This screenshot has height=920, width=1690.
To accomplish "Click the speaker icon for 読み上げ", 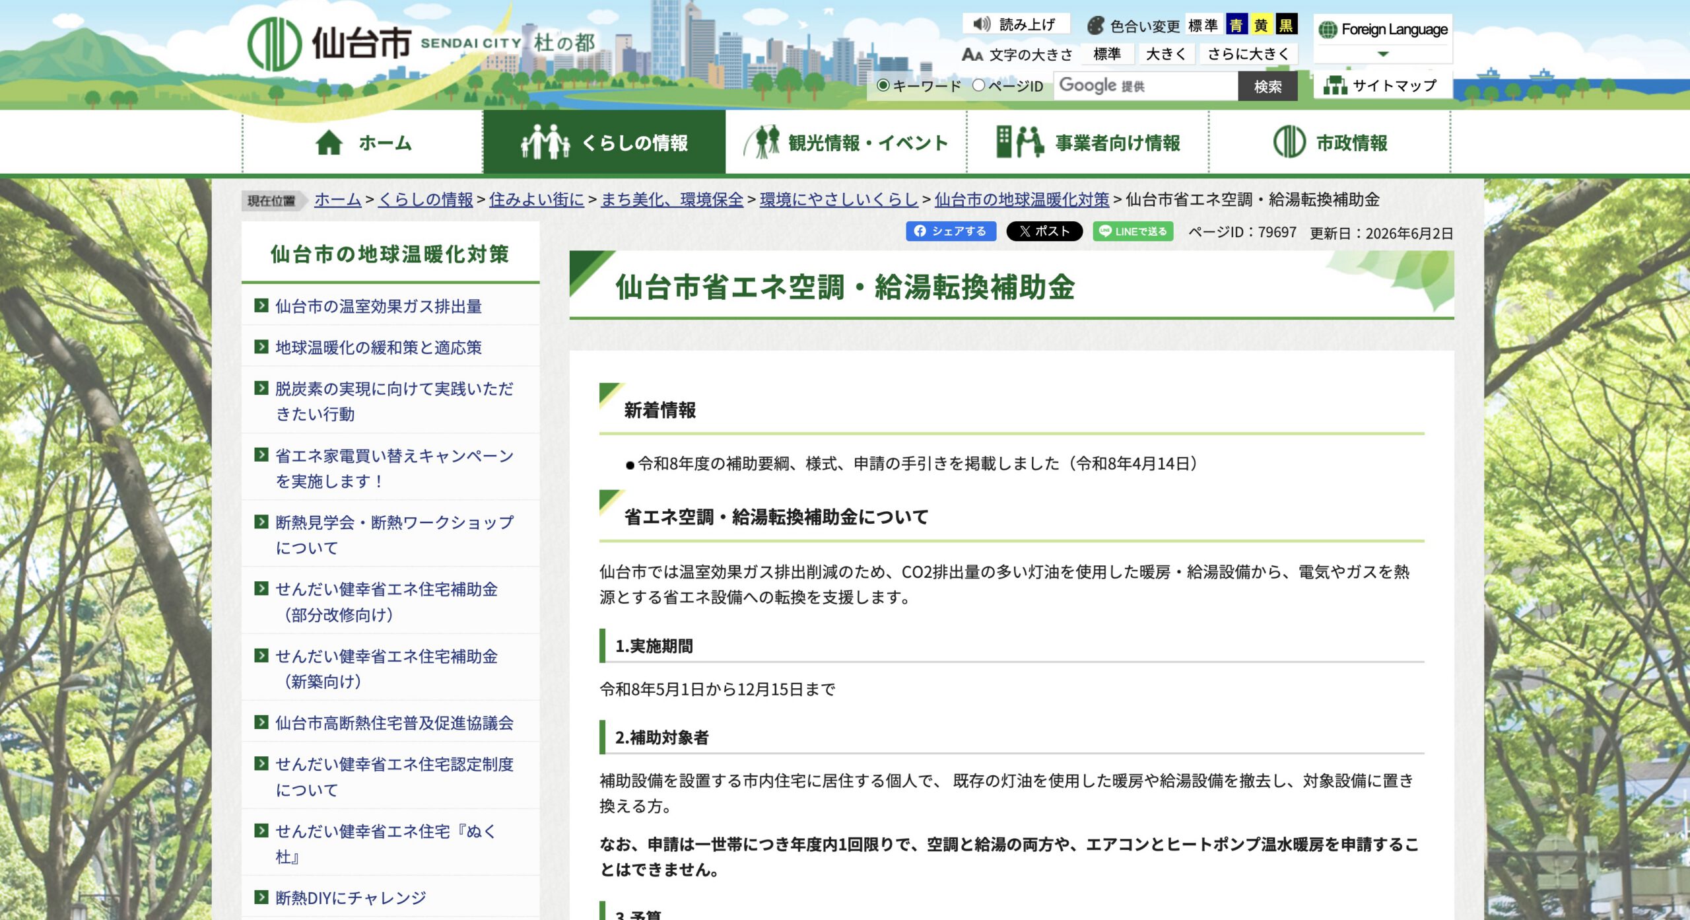I will point(981,24).
